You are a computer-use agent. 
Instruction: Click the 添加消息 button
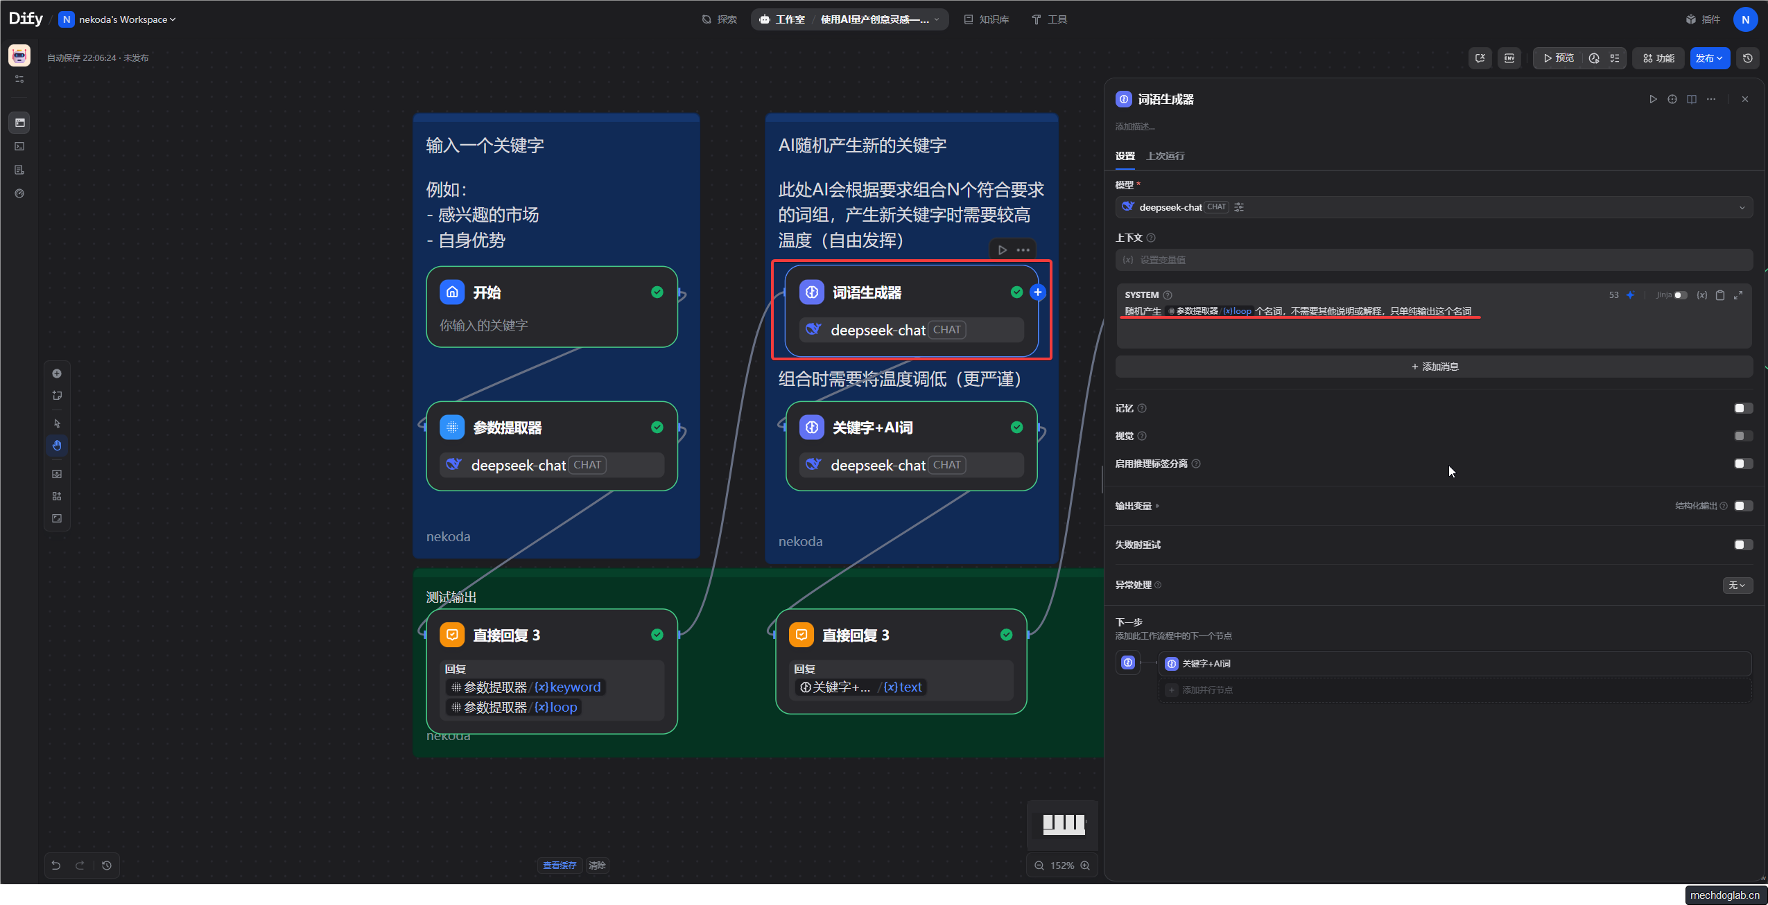(1434, 367)
